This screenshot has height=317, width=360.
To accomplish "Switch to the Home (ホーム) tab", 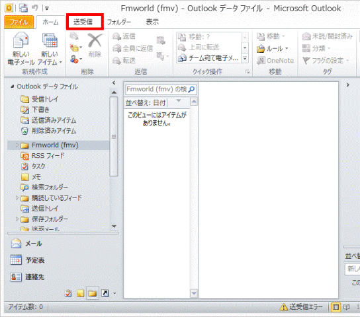I will point(50,22).
